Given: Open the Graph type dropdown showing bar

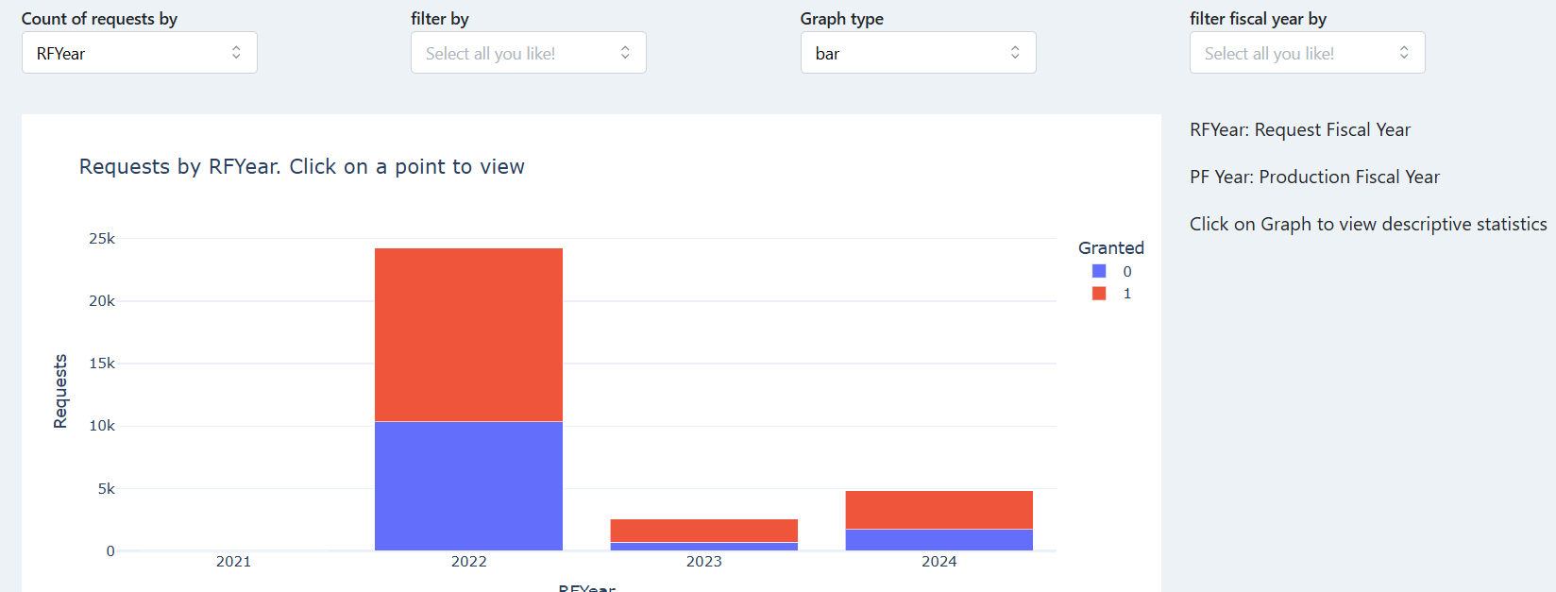Looking at the screenshot, I should point(918,53).
